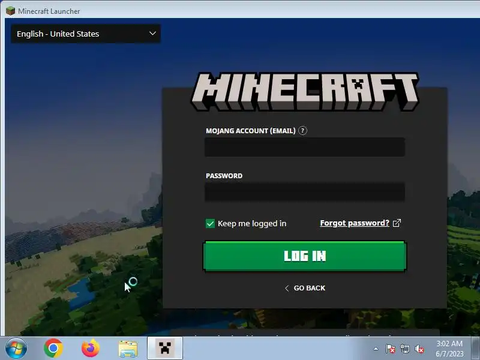Image resolution: width=480 pixels, height=360 pixels.
Task: Launch Google Chrome from the taskbar
Action: (x=53, y=349)
